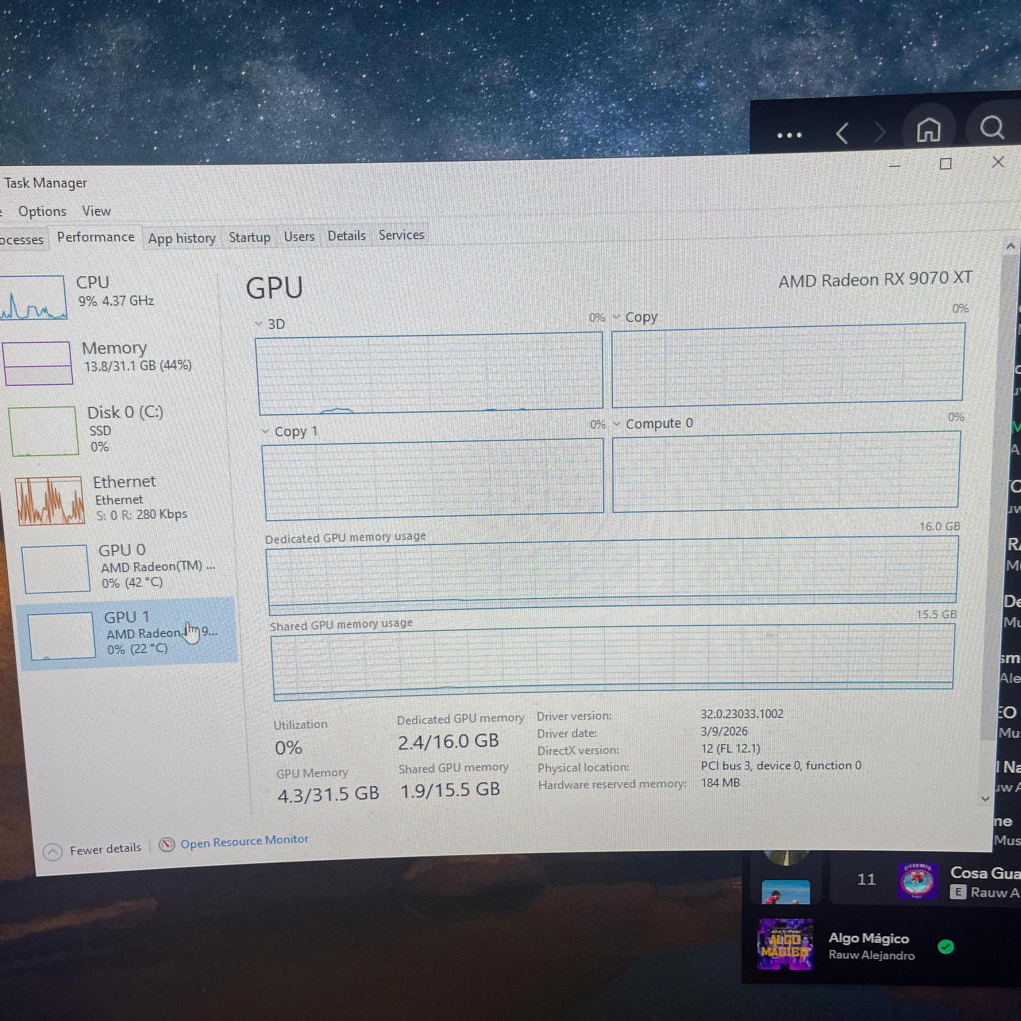Close the Task Manager window
Screen dimensions: 1021x1021
[998, 162]
